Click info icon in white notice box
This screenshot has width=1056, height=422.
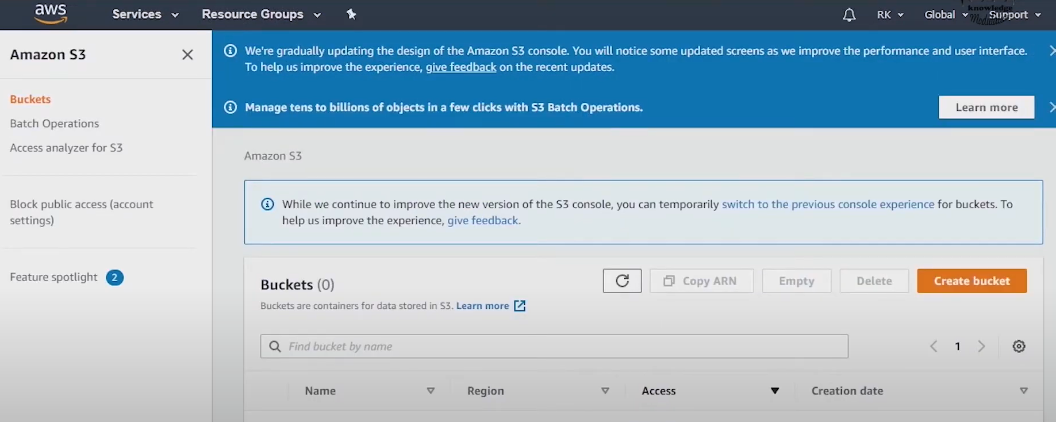pyautogui.click(x=267, y=204)
